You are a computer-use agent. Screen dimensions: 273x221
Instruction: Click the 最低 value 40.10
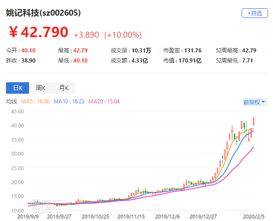click(80, 61)
